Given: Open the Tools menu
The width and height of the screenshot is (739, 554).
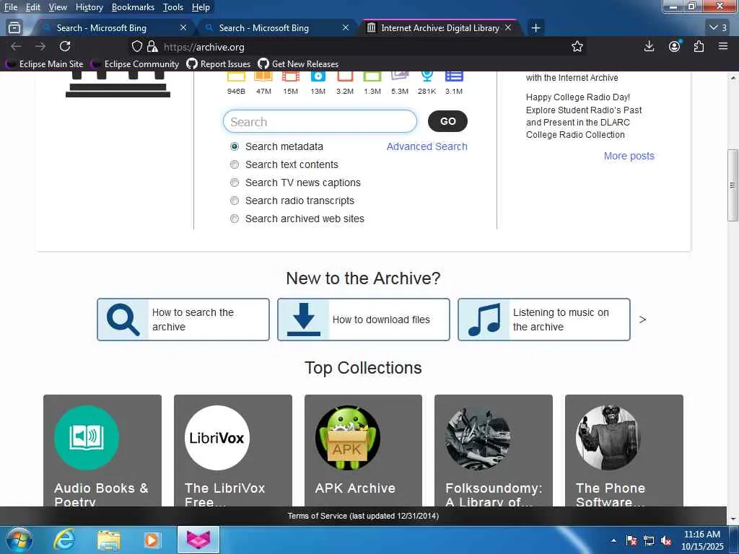Looking at the screenshot, I should 173,7.
